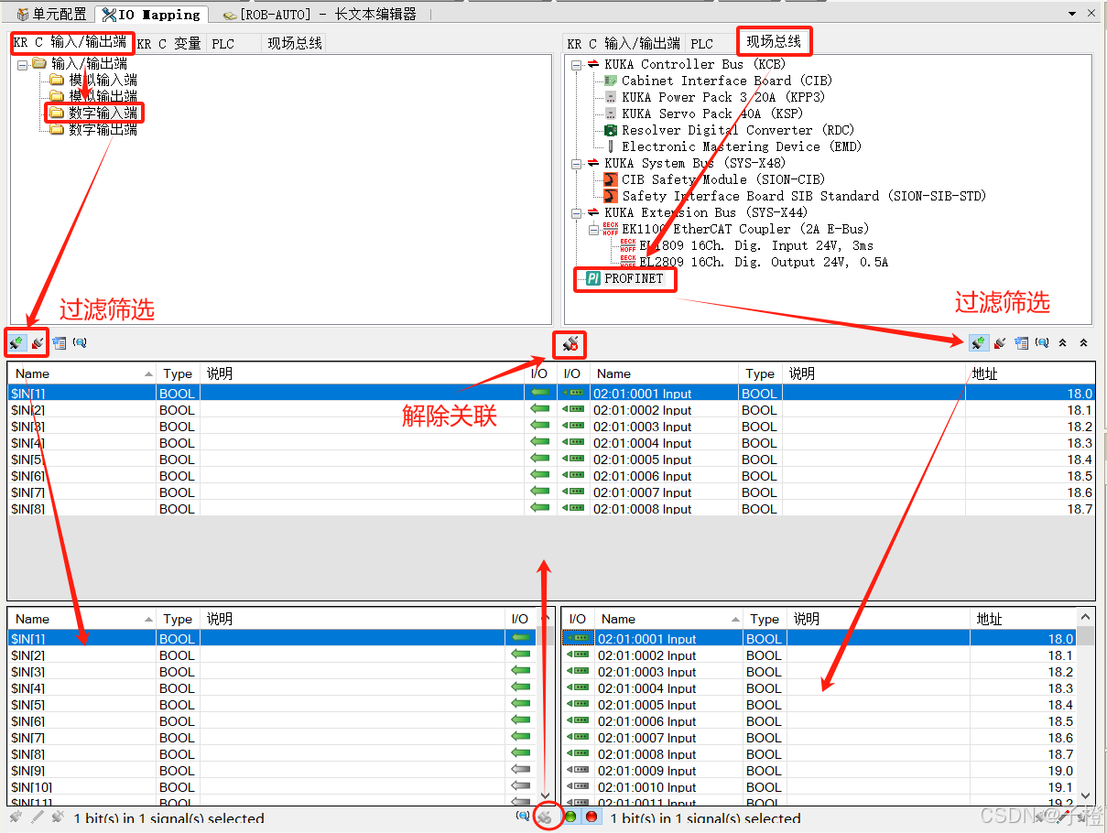Click bottom-left third plug icon
This screenshot has width=1107, height=833.
(x=57, y=817)
